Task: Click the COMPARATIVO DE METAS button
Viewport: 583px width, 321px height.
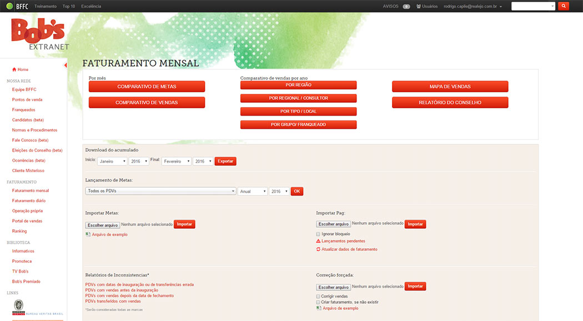Action: (147, 86)
